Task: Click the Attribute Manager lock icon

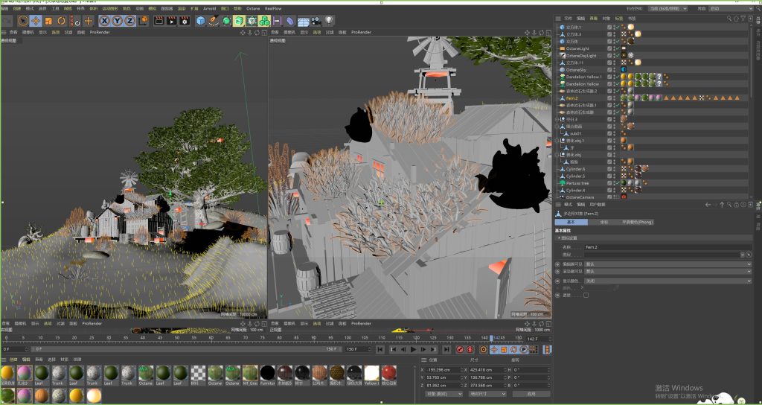Action: coord(737,205)
